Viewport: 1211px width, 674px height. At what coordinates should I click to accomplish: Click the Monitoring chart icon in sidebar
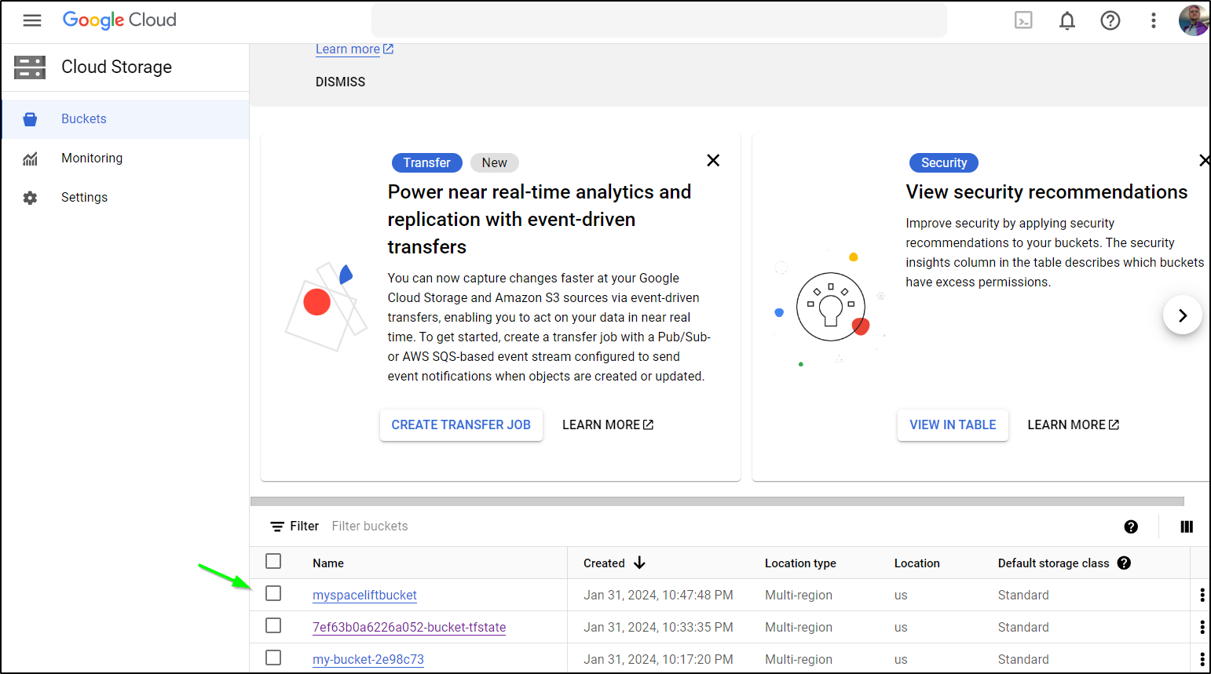coord(30,158)
